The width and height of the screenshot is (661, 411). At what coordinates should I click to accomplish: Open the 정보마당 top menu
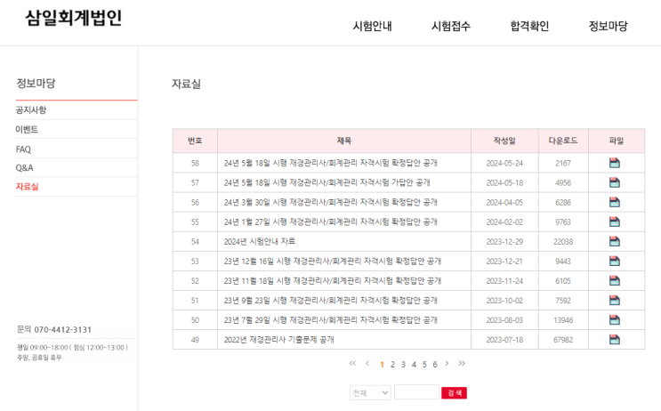tap(608, 26)
